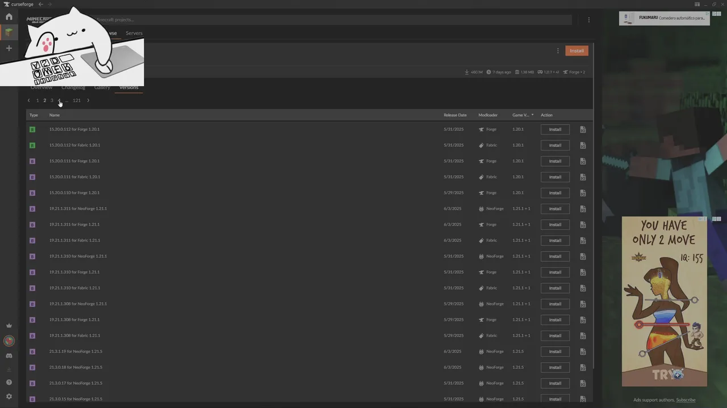Click changelog file icon for 19.21.1.310 Fabric
The width and height of the screenshot is (727, 408).
click(x=583, y=288)
